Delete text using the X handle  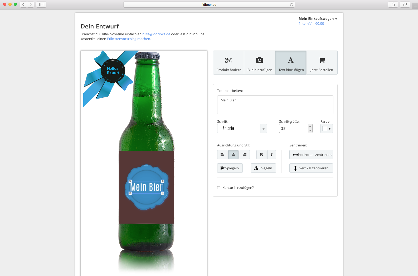pos(130,181)
